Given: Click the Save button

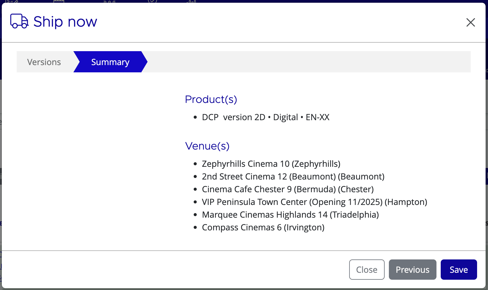Looking at the screenshot, I should pyautogui.click(x=459, y=269).
